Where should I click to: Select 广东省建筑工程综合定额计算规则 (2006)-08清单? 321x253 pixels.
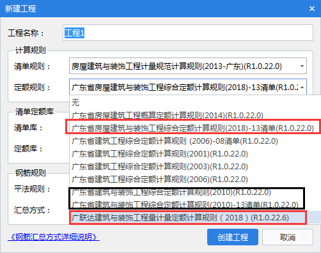[195, 141]
